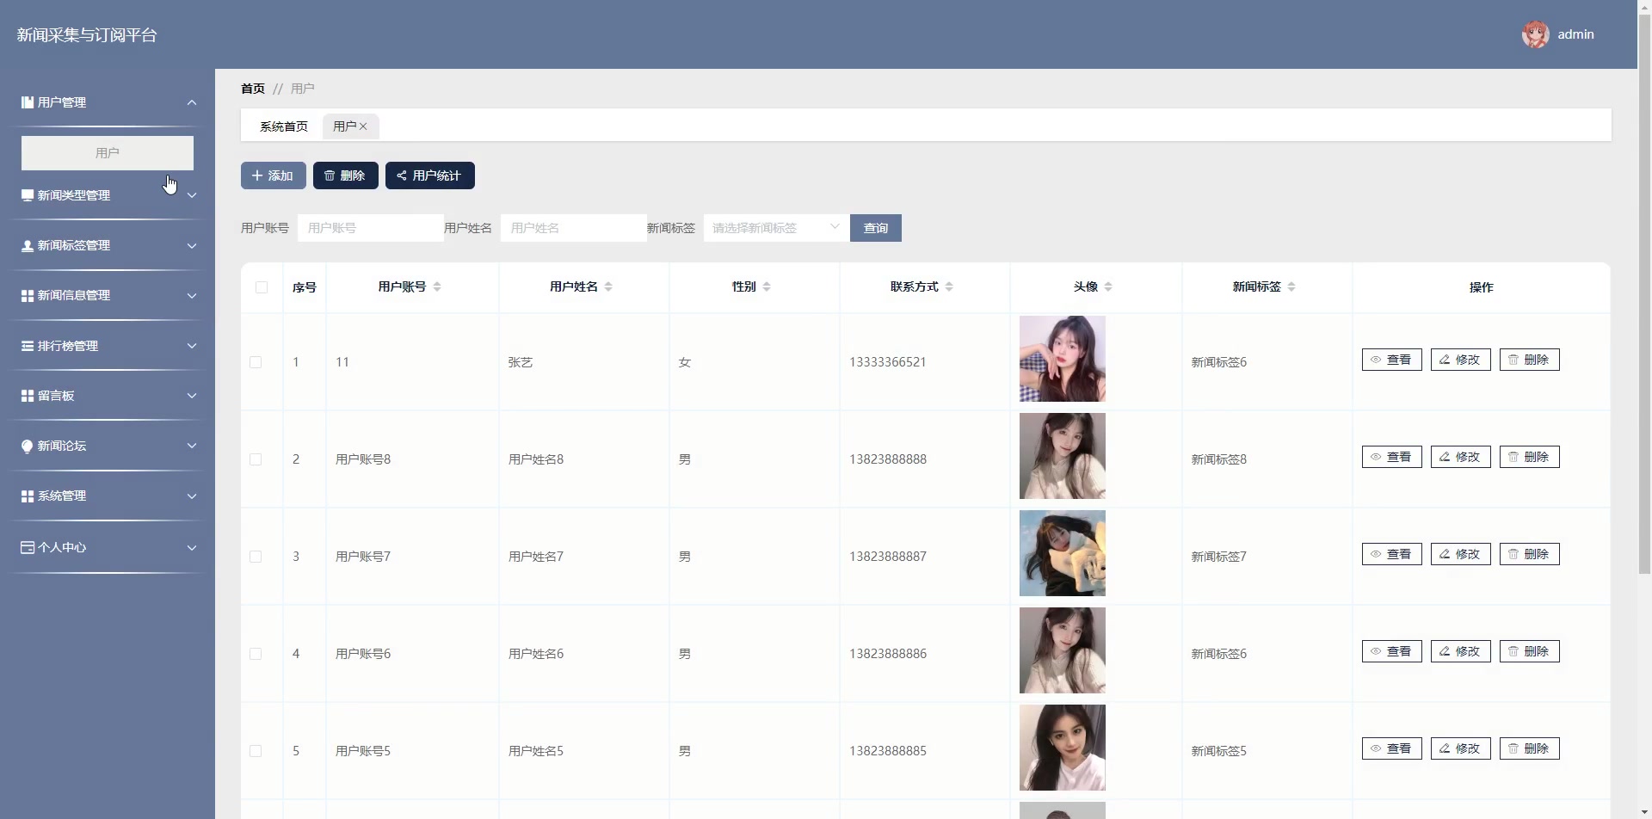Image resolution: width=1652 pixels, height=819 pixels.
Task: Expand the 系统管理 menu chevron
Action: tap(192, 496)
